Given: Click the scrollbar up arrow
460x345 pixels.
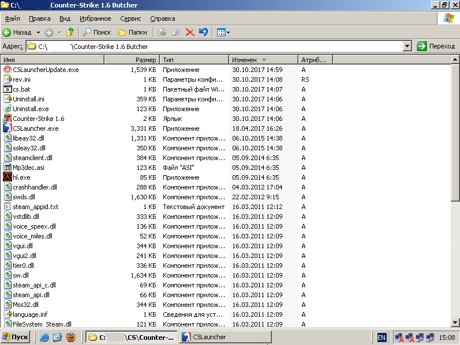Looking at the screenshot, I should tap(455, 60).
